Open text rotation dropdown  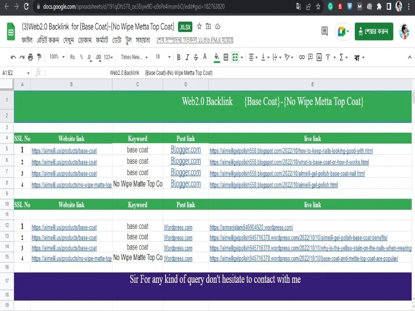click(x=289, y=57)
